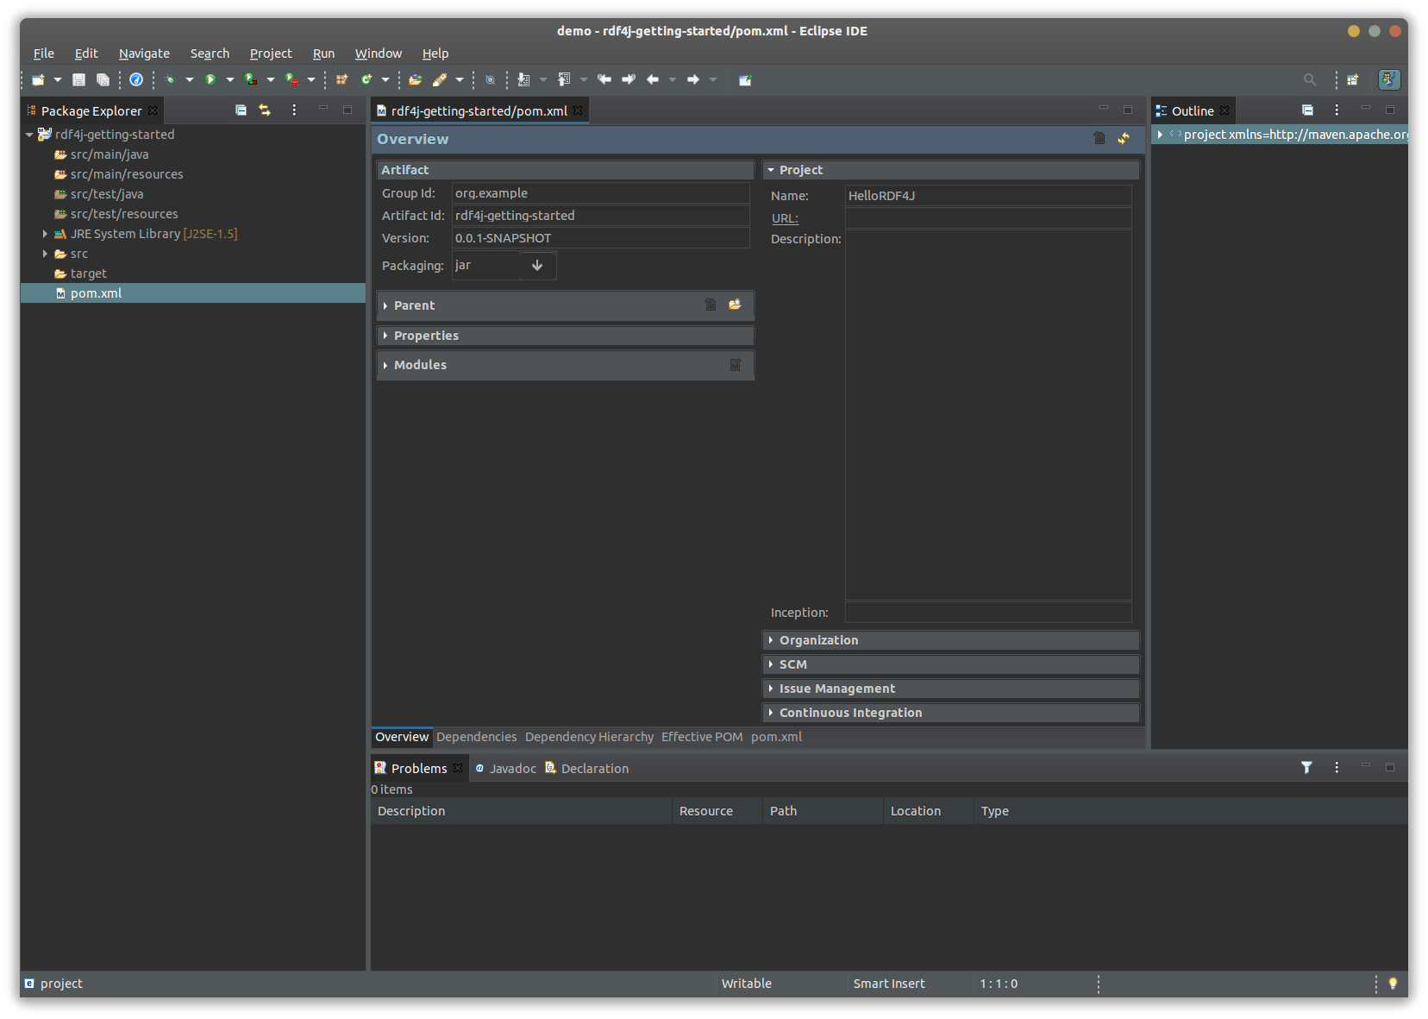Click the Package Explorer View Menu dots
This screenshot has height=1019, width=1428.
pos(294,110)
